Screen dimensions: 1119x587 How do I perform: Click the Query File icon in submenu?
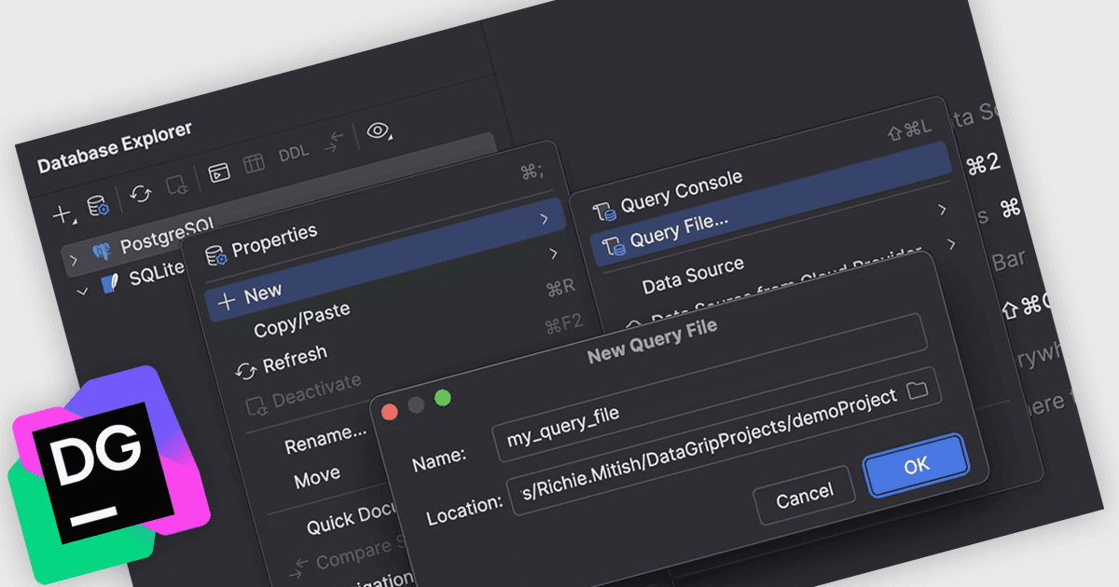(x=614, y=246)
